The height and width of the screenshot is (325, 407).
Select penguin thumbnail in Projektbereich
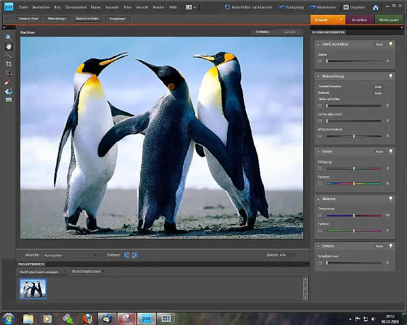[33, 288]
